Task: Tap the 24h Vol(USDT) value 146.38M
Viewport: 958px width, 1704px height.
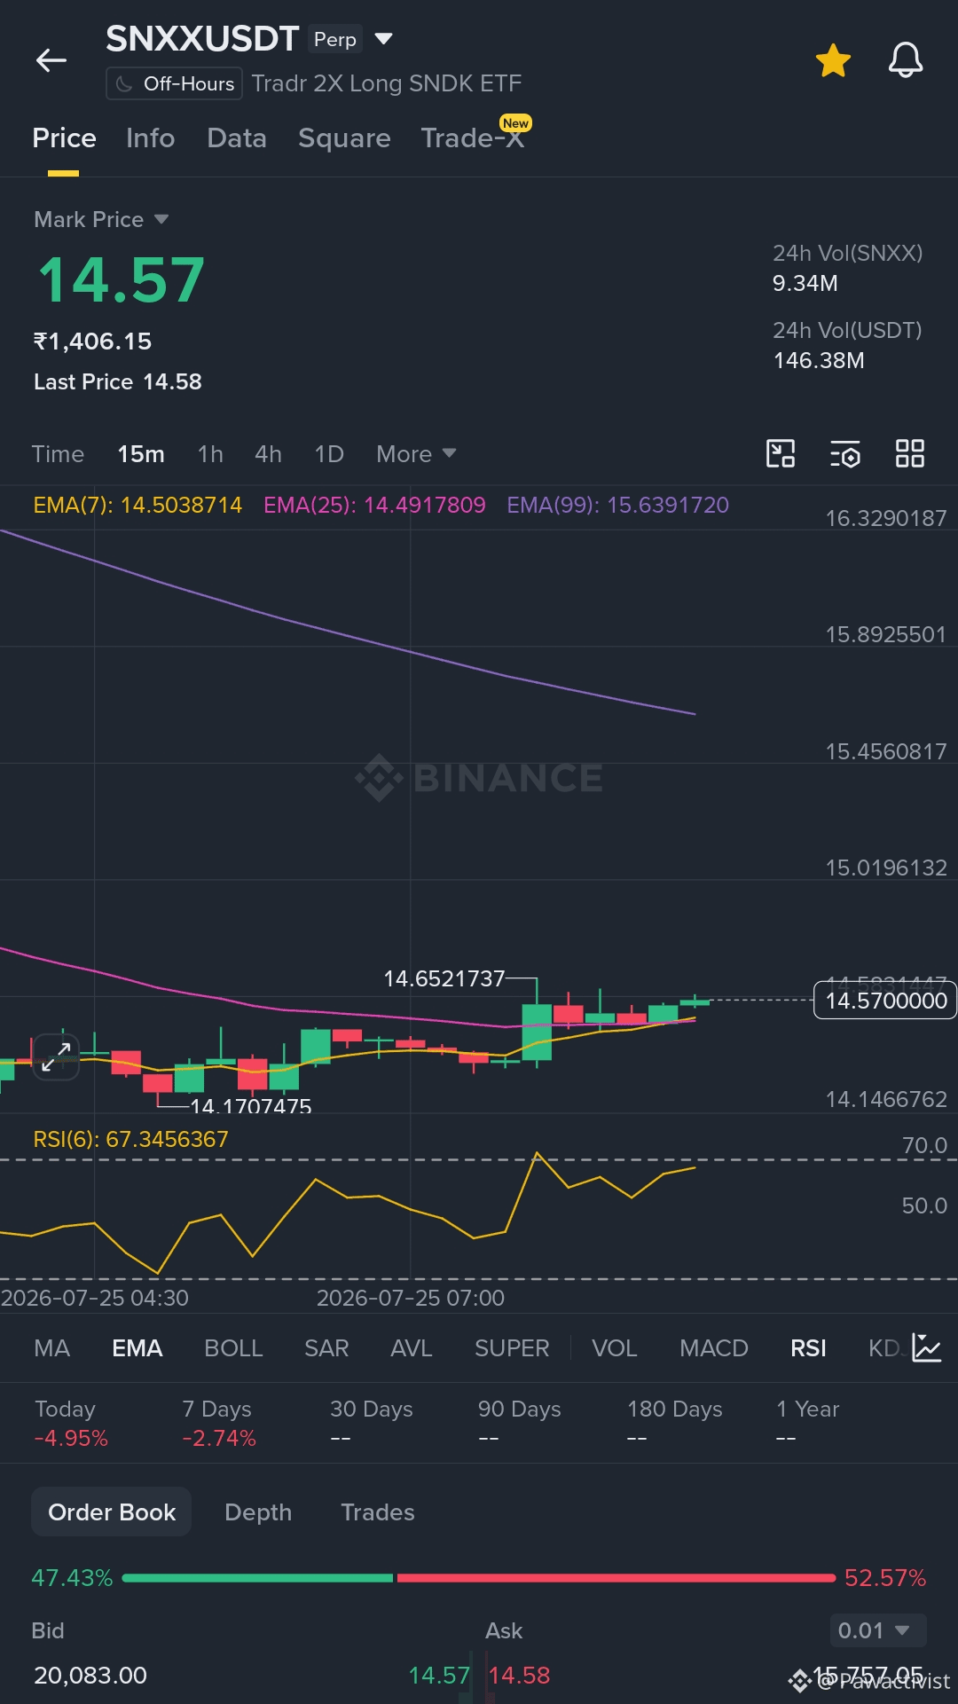Action: tap(819, 361)
